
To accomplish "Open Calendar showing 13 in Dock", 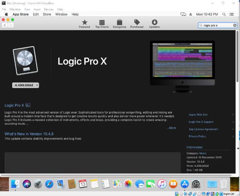I will 83,184.
